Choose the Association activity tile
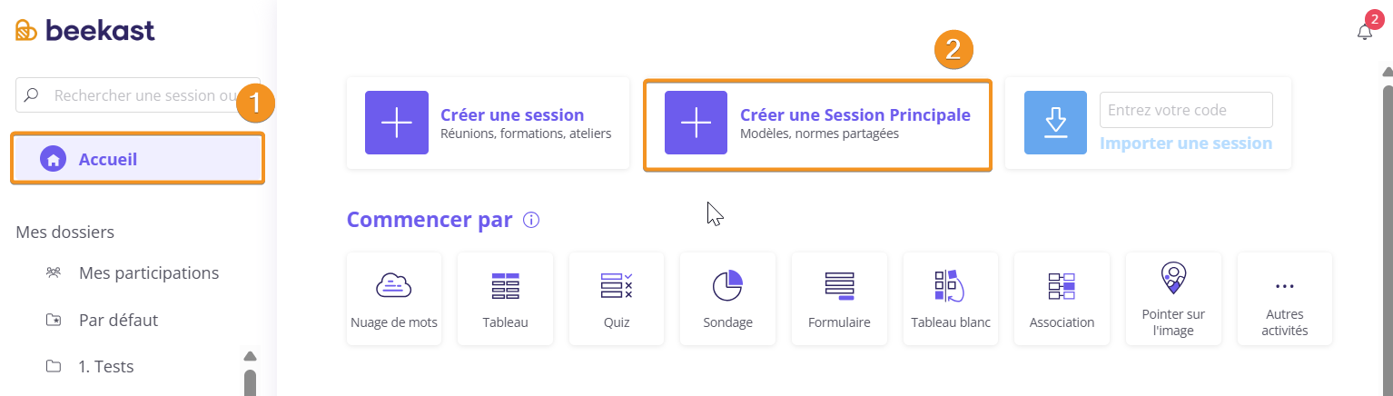Viewport: 1393px width, 396px height. (1062, 299)
